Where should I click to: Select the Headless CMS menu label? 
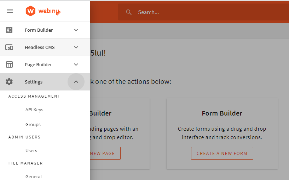coord(40,47)
